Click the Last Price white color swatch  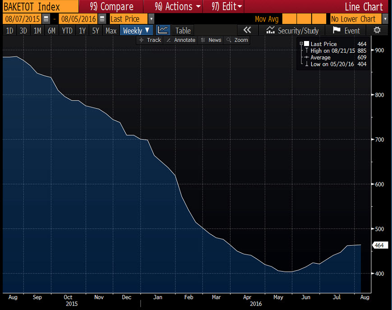(x=307, y=44)
